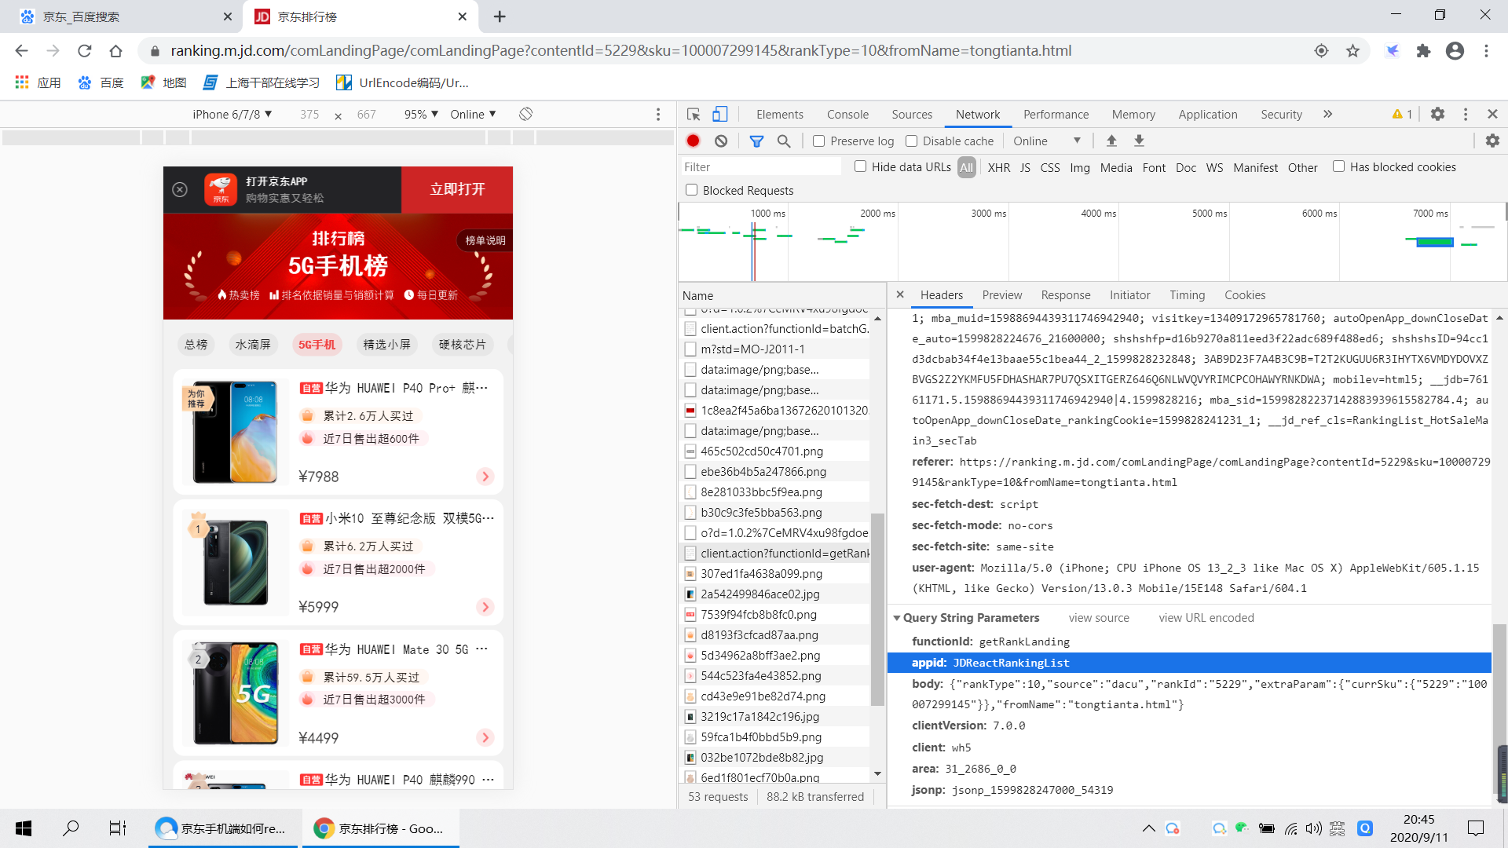The height and width of the screenshot is (848, 1508).
Task: Switch to the Console tab
Action: (x=847, y=115)
